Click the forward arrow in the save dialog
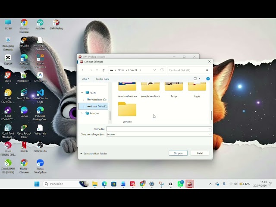Viewport: 276px width, 207px height. (x=91, y=70)
